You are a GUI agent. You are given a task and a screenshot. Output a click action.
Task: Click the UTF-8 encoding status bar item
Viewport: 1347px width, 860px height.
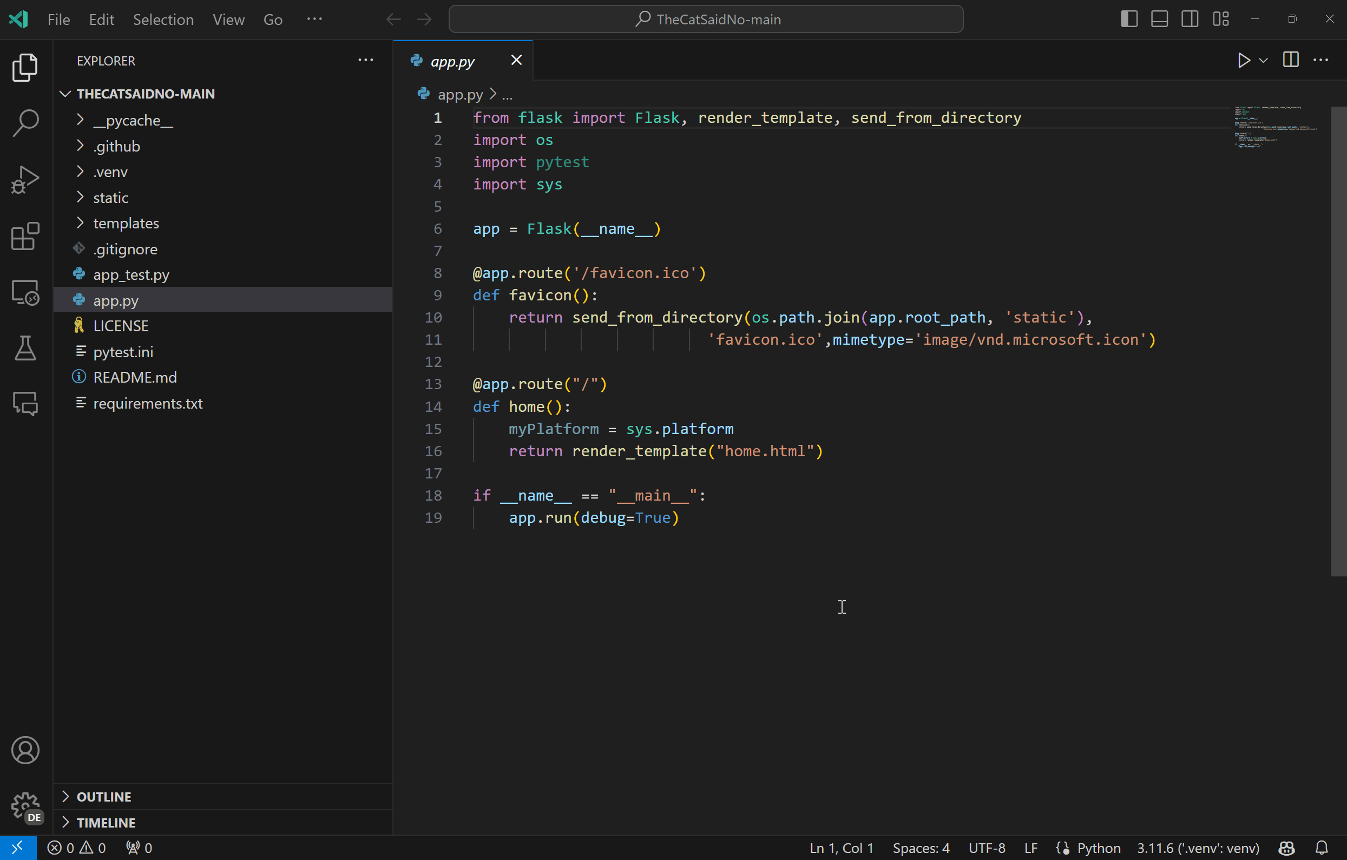[989, 846]
